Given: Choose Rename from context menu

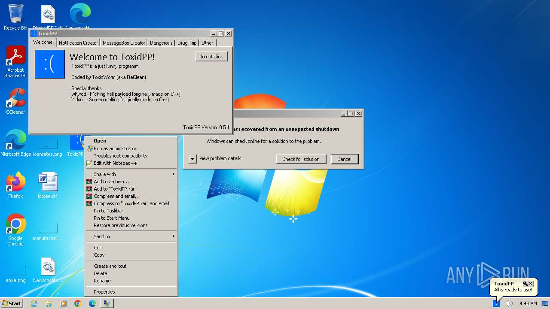Looking at the screenshot, I should pyautogui.click(x=131, y=281).
